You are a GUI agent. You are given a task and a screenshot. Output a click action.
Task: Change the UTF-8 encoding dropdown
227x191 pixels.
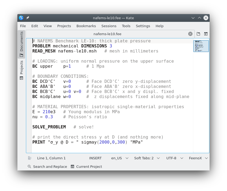[175, 158]
